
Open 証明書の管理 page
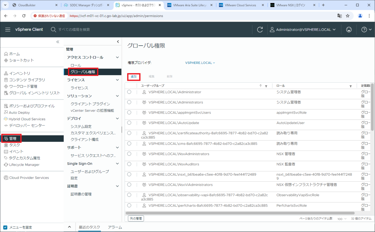click(81, 194)
